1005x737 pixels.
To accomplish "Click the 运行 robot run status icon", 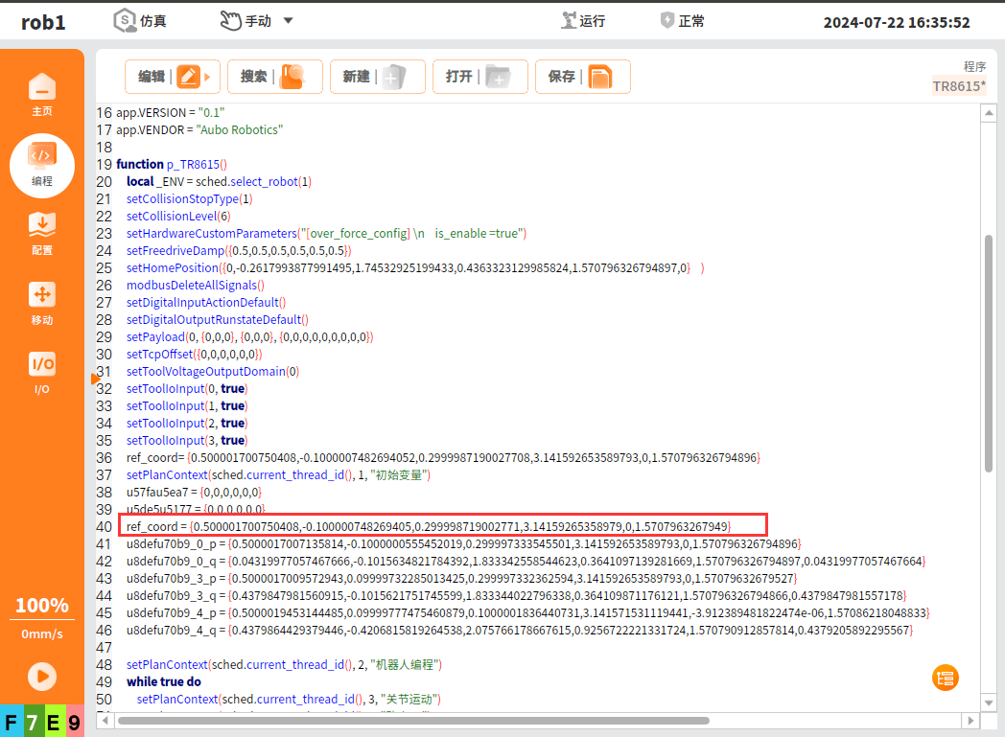I will pyautogui.click(x=571, y=21).
